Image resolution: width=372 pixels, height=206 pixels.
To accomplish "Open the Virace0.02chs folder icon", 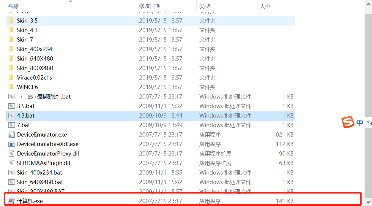I will pos(12,77).
